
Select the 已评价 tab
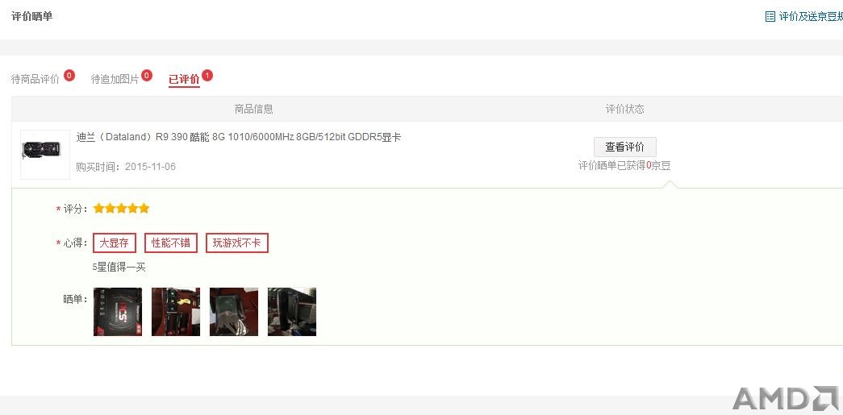click(184, 80)
